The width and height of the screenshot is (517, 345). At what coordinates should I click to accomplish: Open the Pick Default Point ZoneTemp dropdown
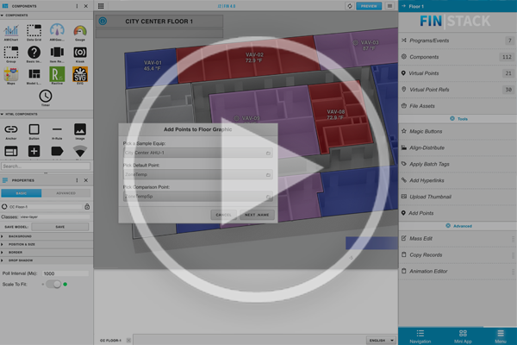198,174
